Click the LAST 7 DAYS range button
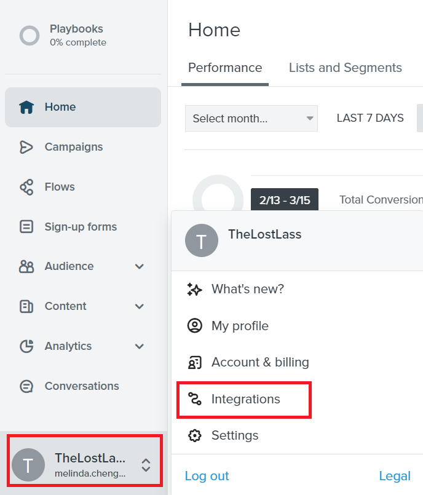The image size is (423, 495). [x=370, y=118]
